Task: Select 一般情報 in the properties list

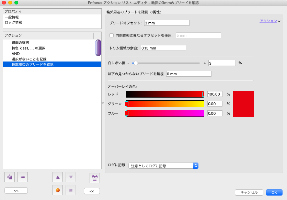Action: (x=12, y=17)
